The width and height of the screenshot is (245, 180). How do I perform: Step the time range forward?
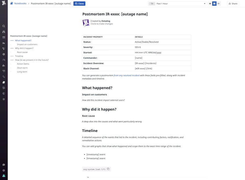pos(219,3)
